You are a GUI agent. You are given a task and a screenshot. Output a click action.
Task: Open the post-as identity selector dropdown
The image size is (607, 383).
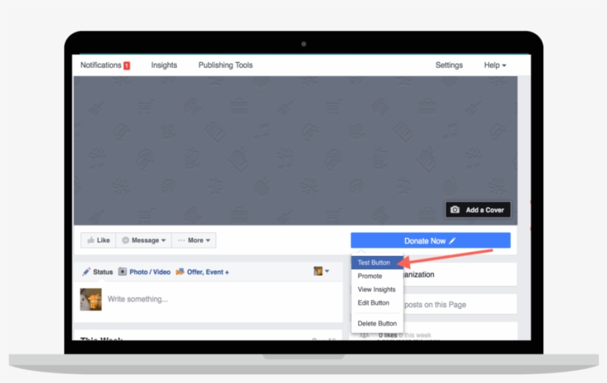tap(321, 271)
